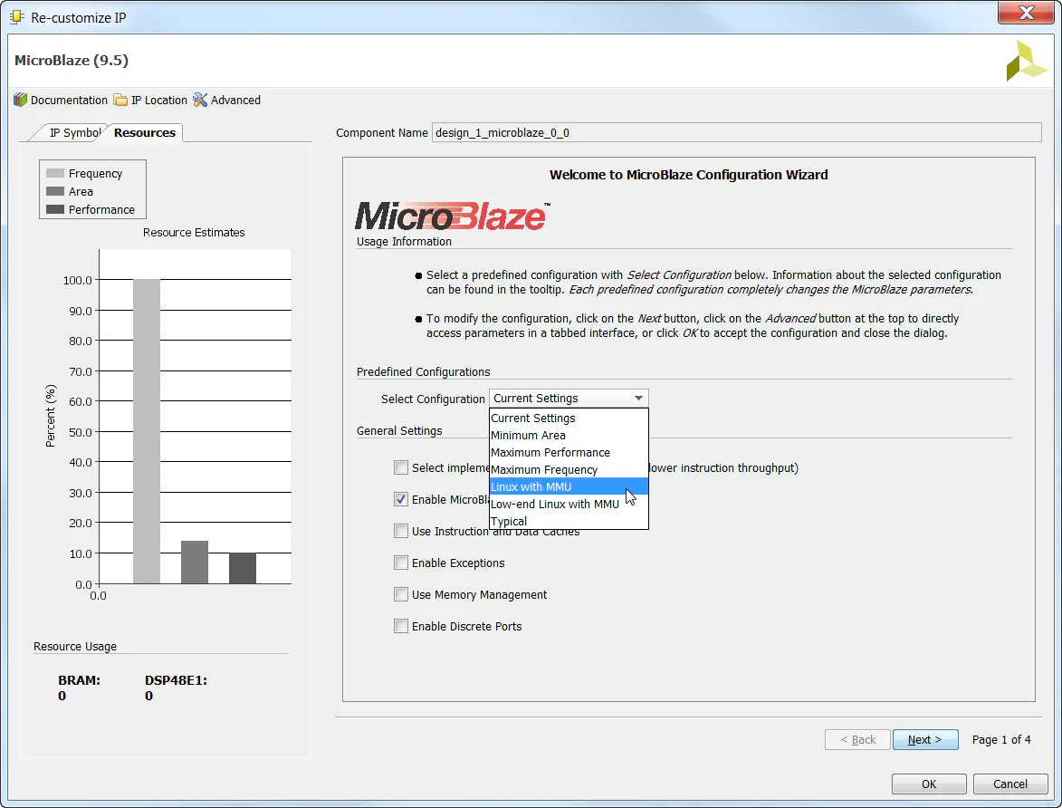The width and height of the screenshot is (1062, 808).
Task: Click the Next button
Action: [x=925, y=739]
